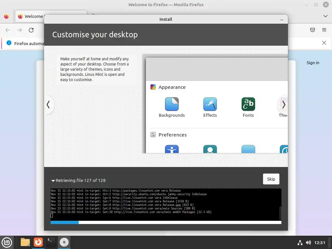
Task: Click Firefox forward arrow
Action: pos(19,30)
